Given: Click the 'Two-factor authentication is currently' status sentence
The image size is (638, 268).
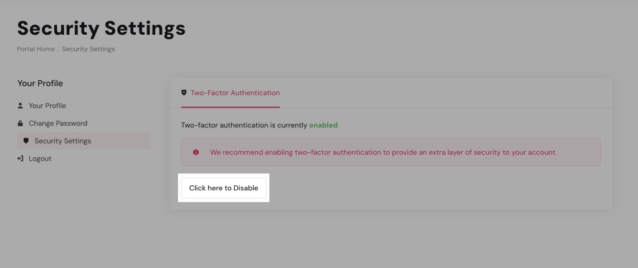Looking at the screenshot, I should coord(244,125).
